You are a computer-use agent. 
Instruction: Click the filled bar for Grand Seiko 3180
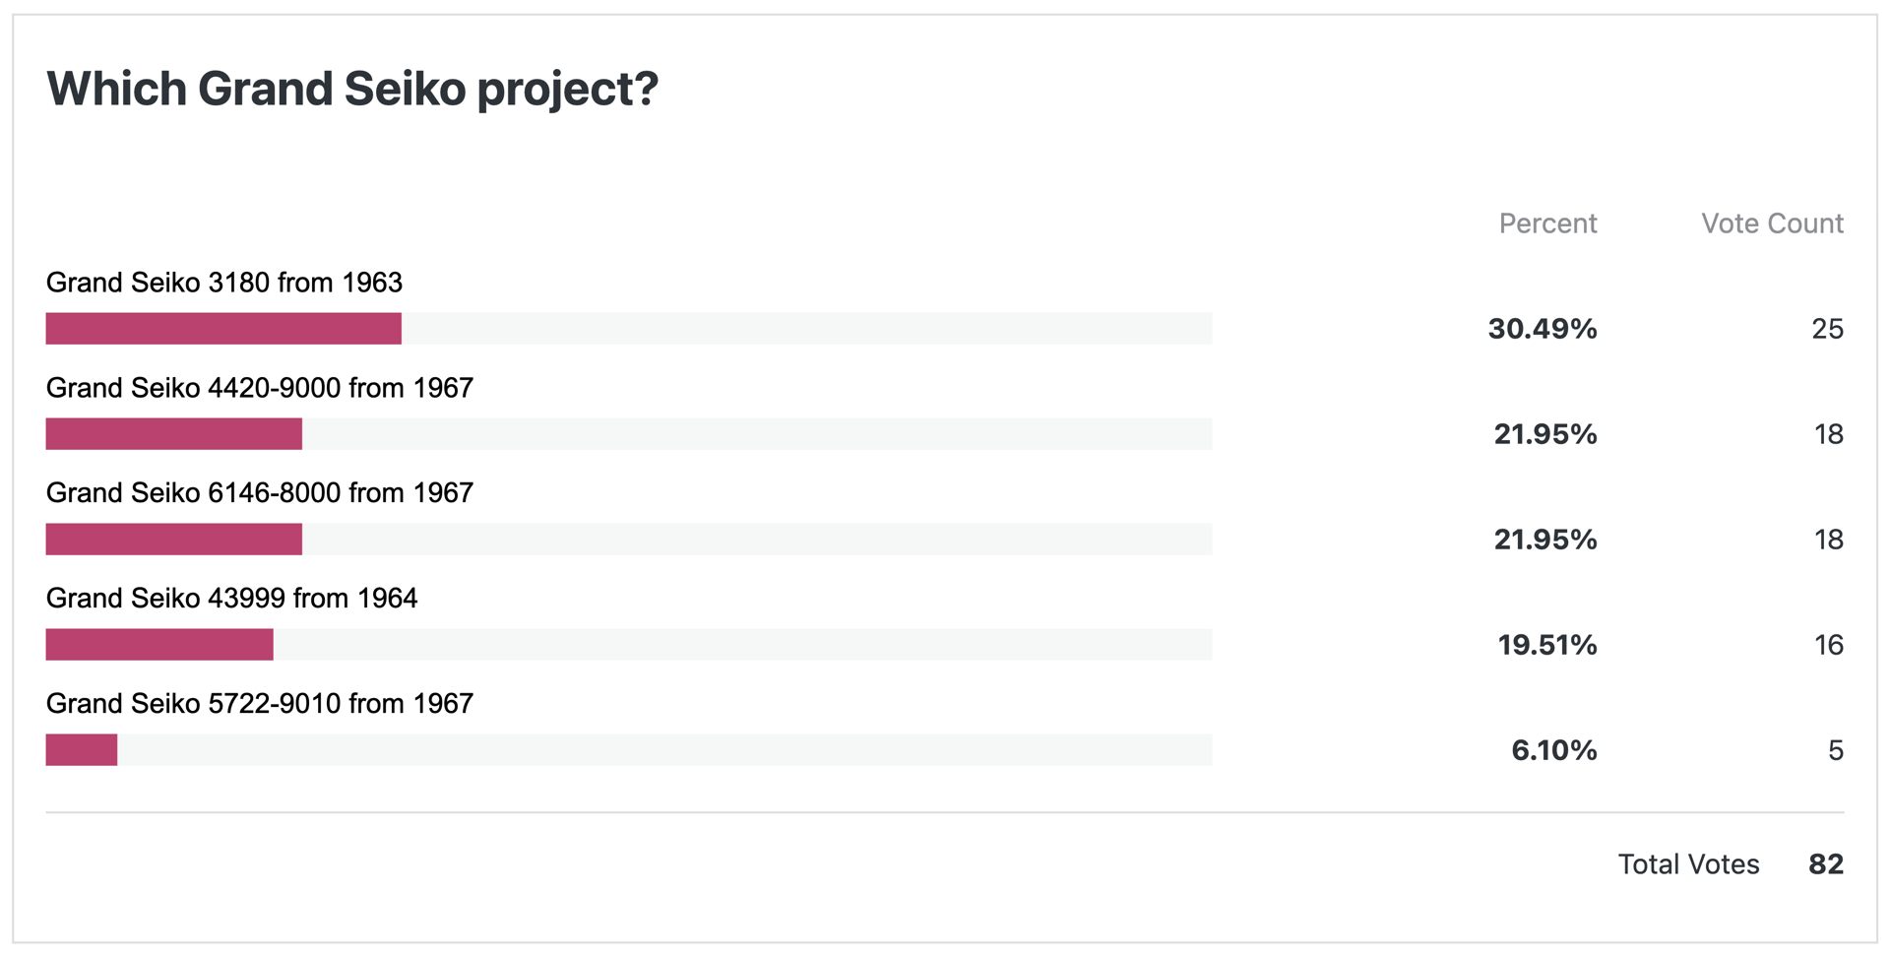(x=223, y=329)
